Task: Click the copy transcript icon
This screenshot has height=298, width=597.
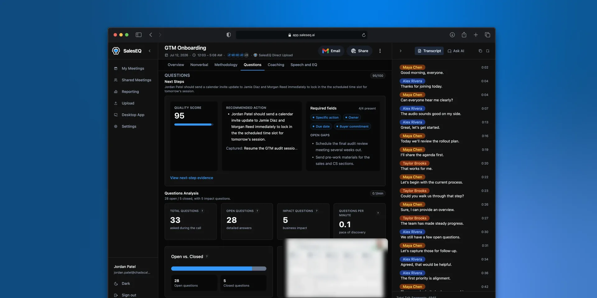Action: click(480, 51)
